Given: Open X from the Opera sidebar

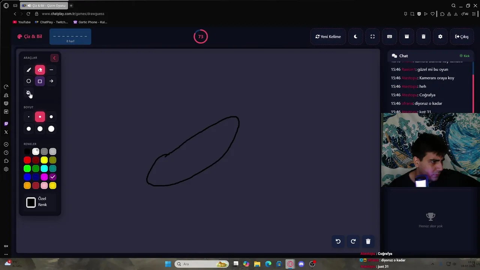Looking at the screenshot, I should [x=6, y=132].
